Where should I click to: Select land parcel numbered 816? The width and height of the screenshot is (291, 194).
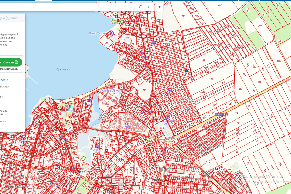coord(208,163)
